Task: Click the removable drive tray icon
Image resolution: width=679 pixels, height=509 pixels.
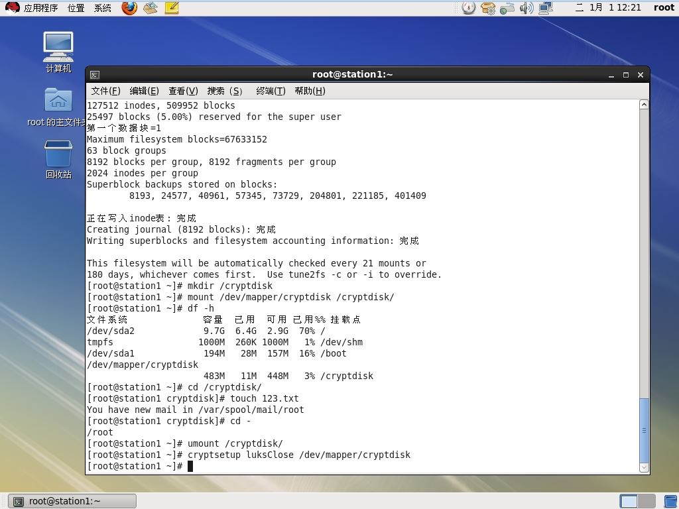Action: click(x=507, y=8)
